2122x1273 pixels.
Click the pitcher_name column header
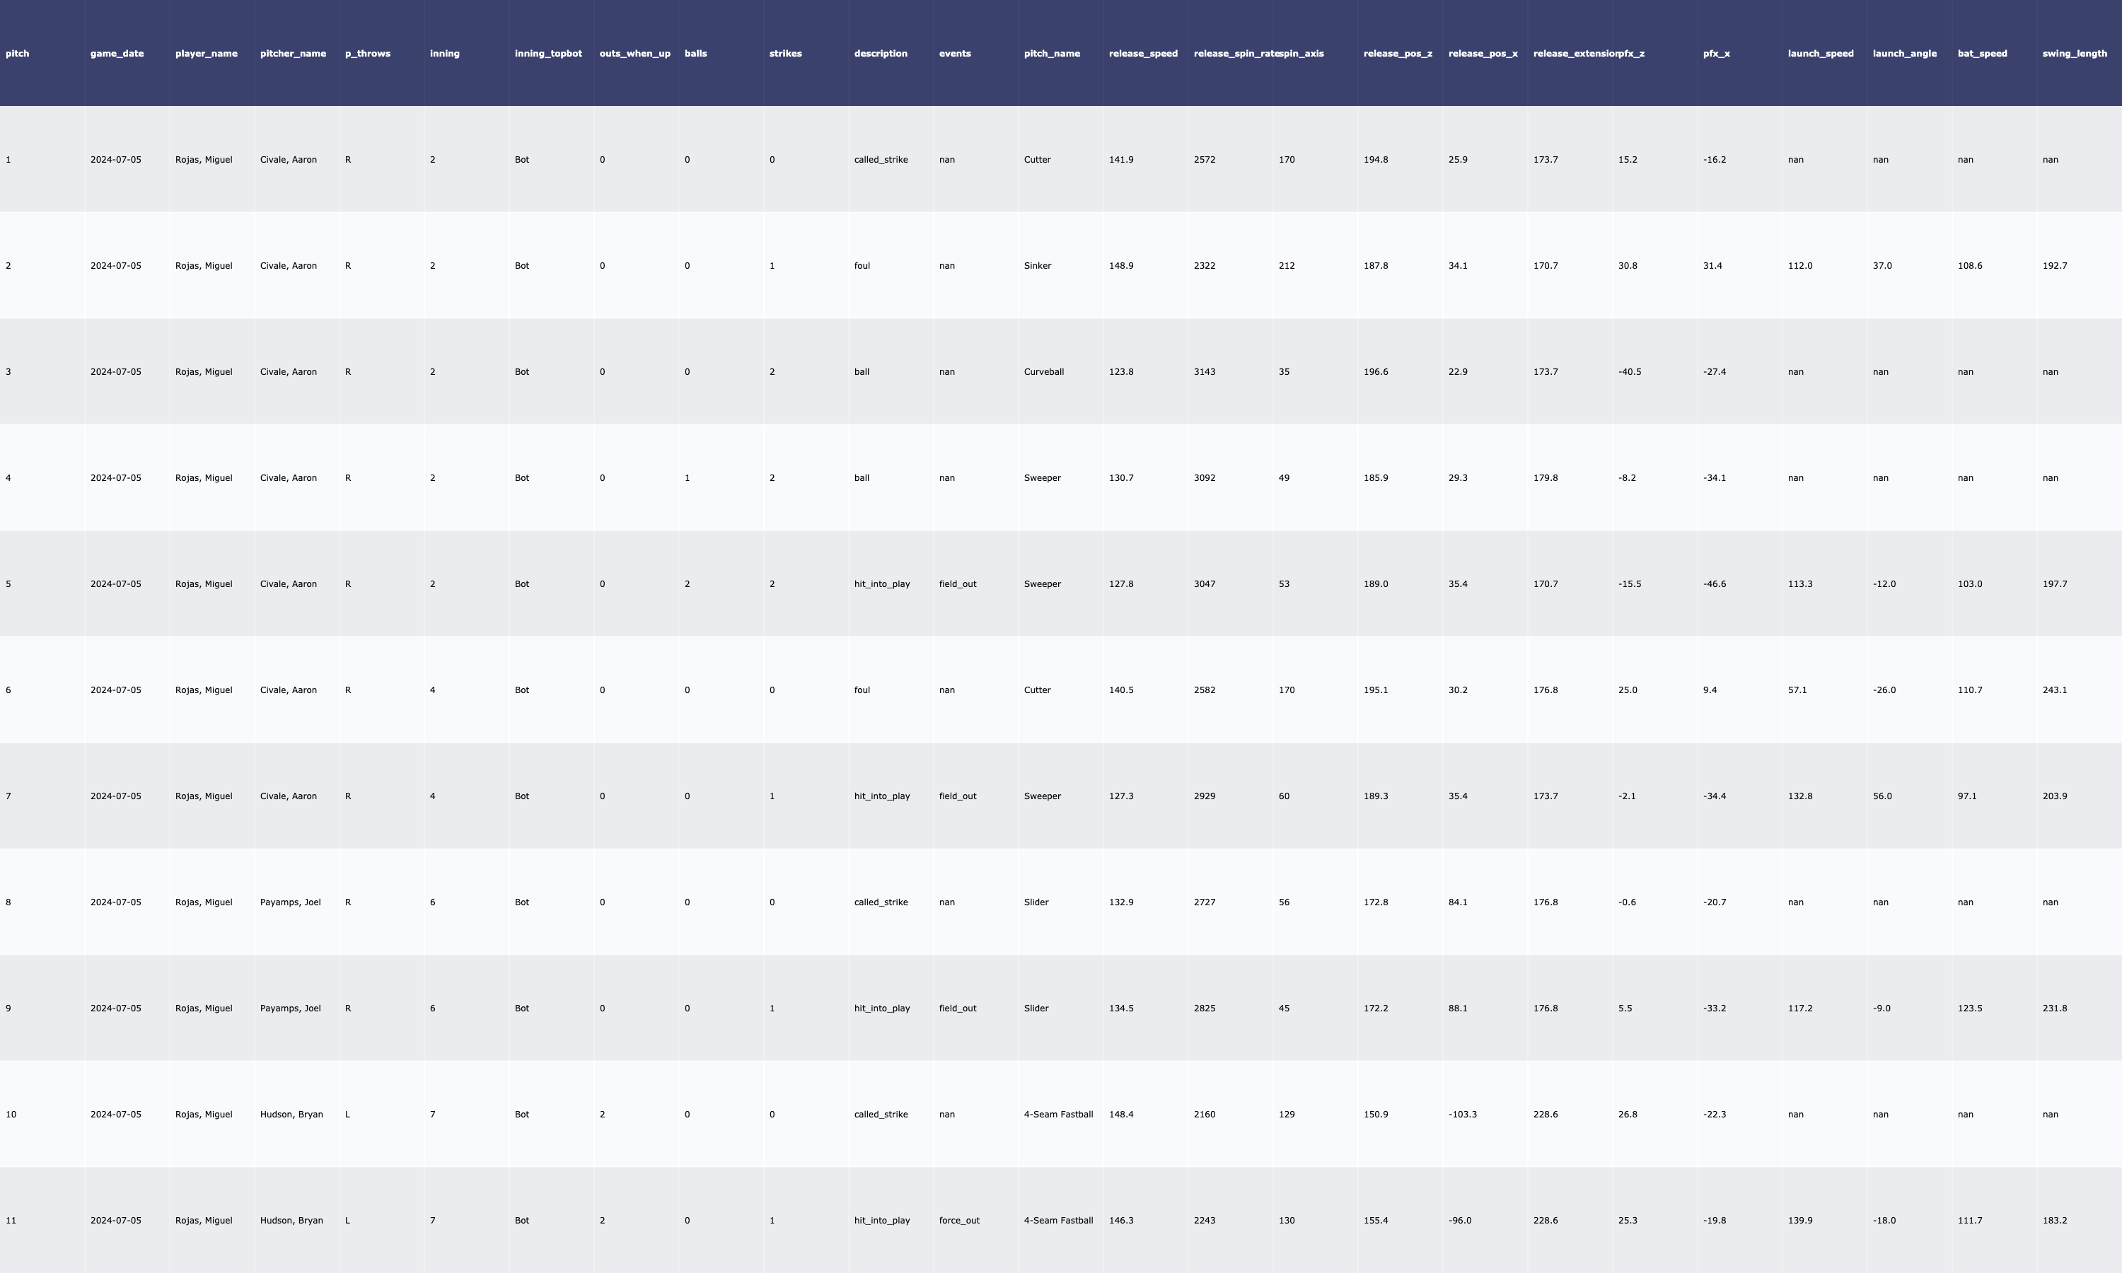(x=293, y=53)
